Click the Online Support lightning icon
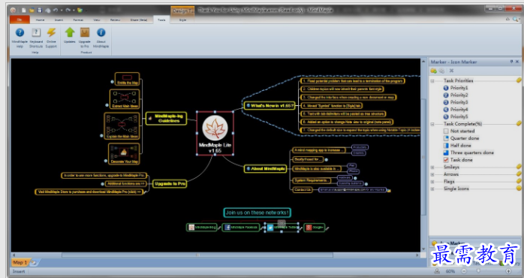524x278 pixels. tap(51, 32)
